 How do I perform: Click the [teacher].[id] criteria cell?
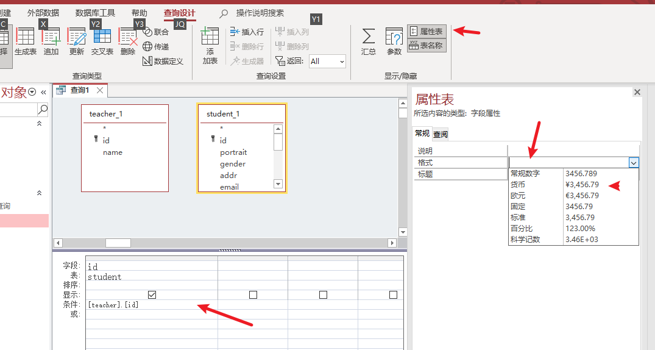click(152, 305)
